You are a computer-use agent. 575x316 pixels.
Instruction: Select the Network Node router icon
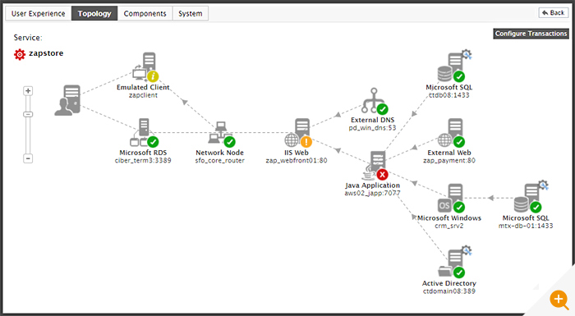click(222, 134)
